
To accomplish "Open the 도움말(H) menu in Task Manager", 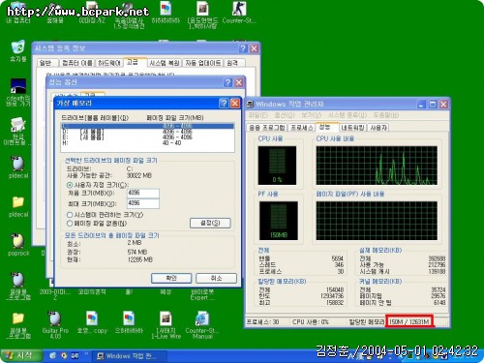I will click(x=386, y=115).
